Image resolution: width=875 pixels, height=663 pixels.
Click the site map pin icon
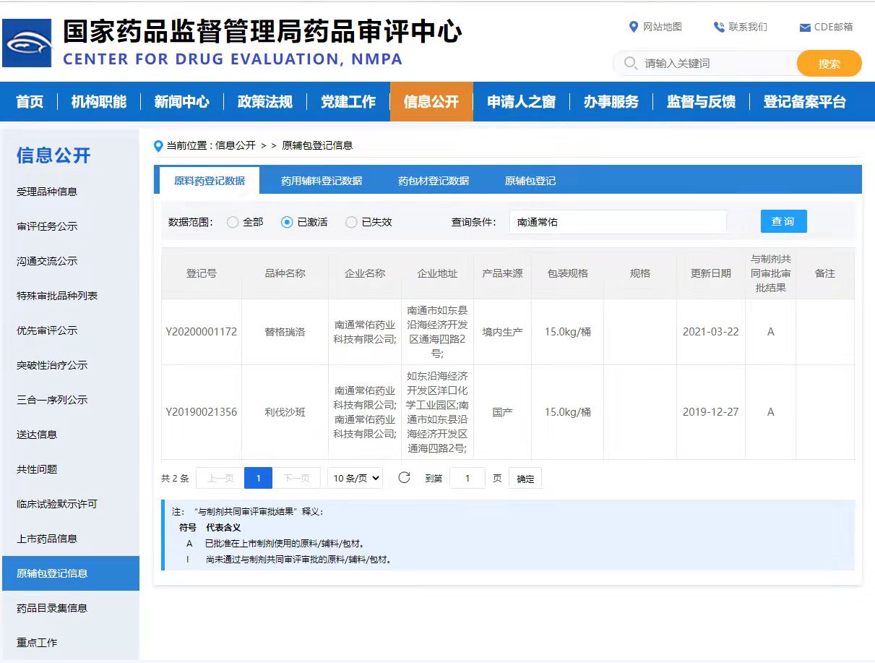(x=634, y=27)
